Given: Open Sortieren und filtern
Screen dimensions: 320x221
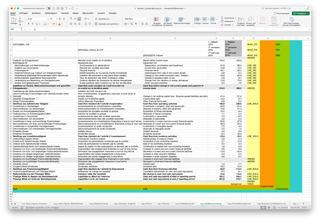Looking at the screenshot, I should coord(241,21).
